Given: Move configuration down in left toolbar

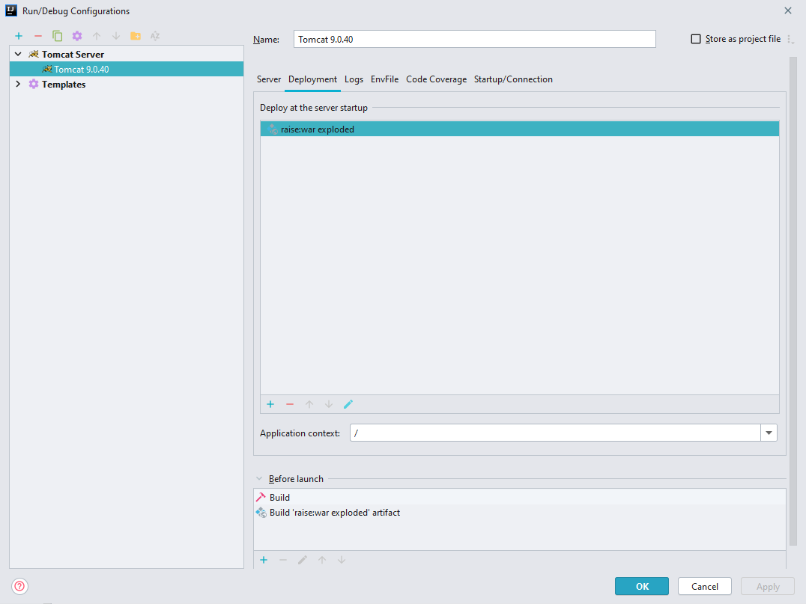Looking at the screenshot, I should tap(116, 36).
